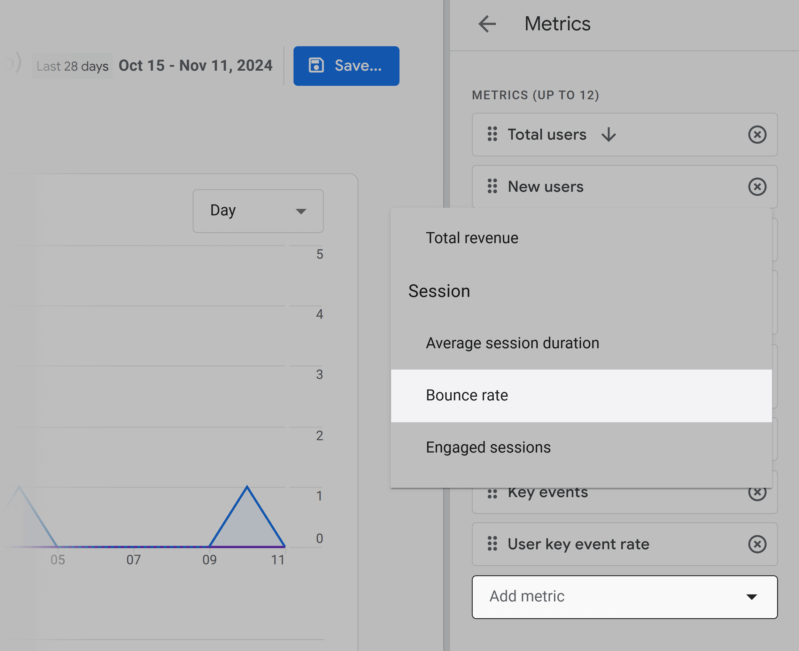Screen dimensions: 799x651
Task: Click Total revenue option in list
Action: click(x=472, y=237)
